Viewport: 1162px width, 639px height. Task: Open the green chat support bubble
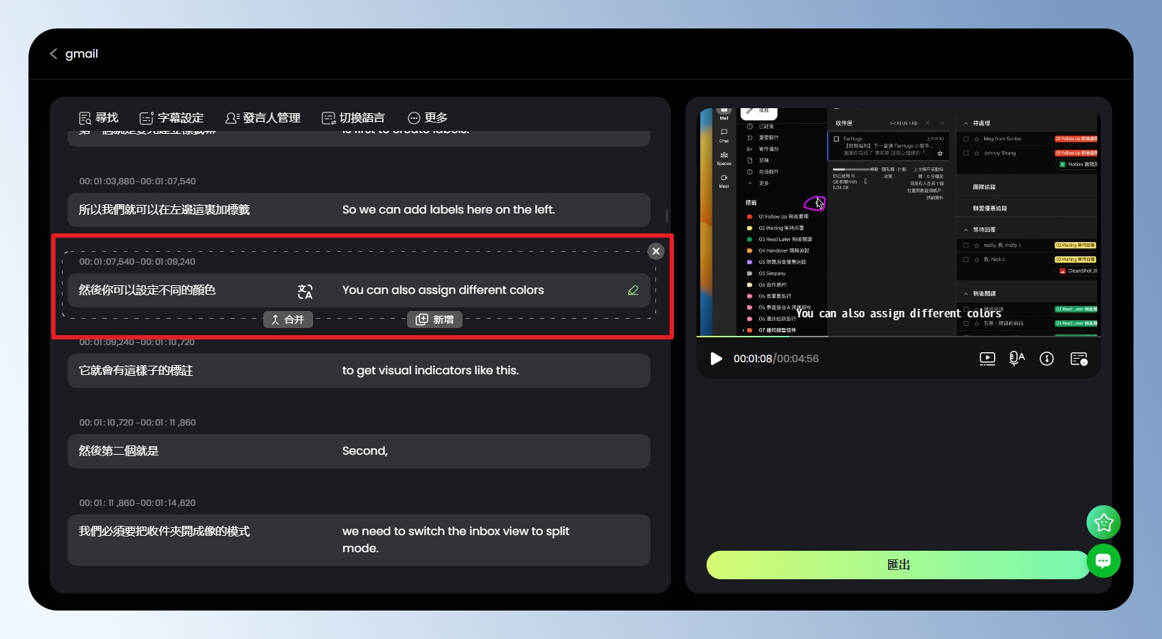pos(1103,561)
